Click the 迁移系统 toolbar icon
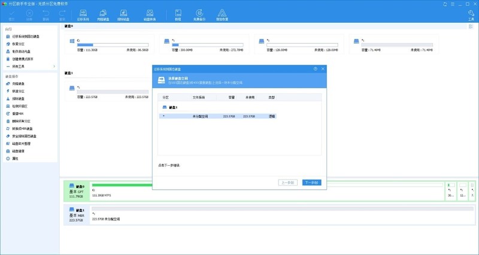Viewport: 479px width, 255px height. 83,15
